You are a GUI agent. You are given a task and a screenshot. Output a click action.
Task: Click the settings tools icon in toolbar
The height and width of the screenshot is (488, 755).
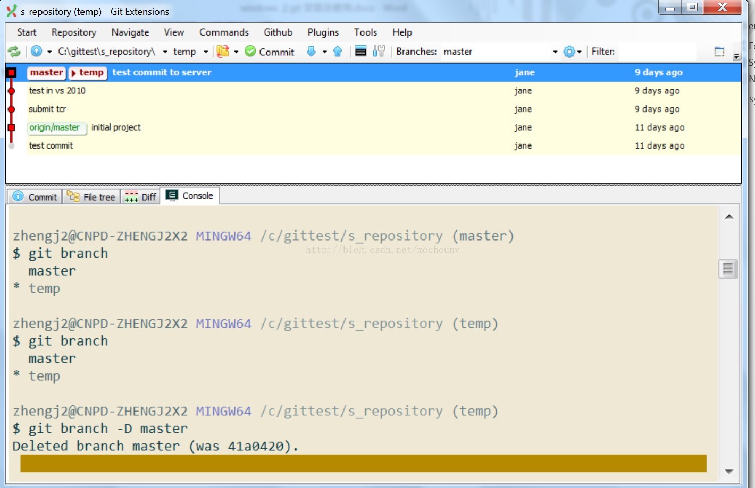379,51
